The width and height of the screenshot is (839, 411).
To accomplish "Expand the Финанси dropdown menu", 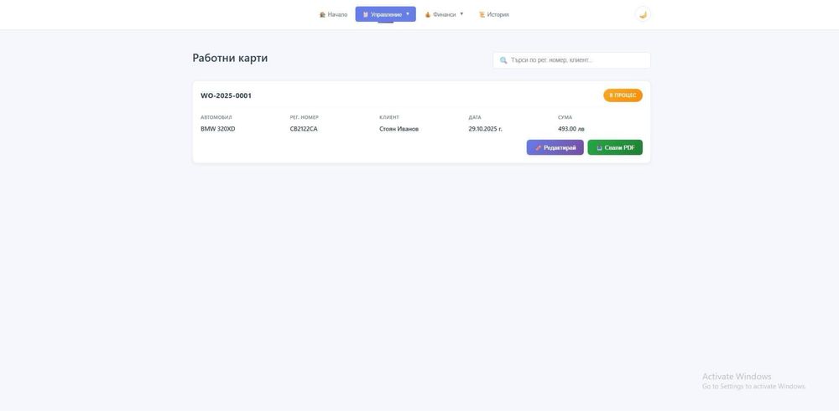I will click(444, 14).
